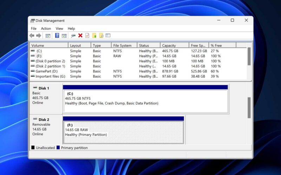Click the red X Delete icon
This screenshot has height=175, width=281.
[x=80, y=35]
